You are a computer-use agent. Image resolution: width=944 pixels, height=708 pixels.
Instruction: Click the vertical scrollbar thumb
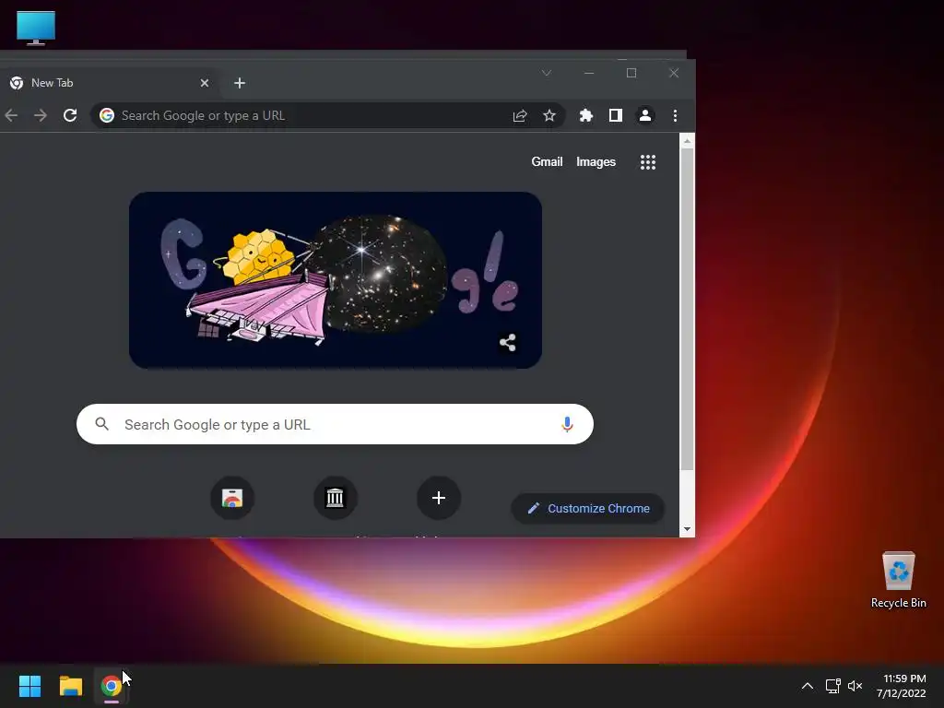pos(687,310)
